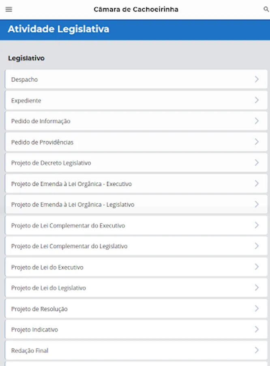The height and width of the screenshot is (366, 270).
Task: Tap the search magnifier icon
Action: coord(266,9)
